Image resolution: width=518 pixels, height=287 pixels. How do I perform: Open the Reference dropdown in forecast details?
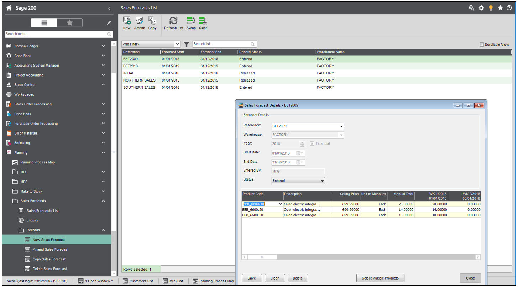[341, 126]
